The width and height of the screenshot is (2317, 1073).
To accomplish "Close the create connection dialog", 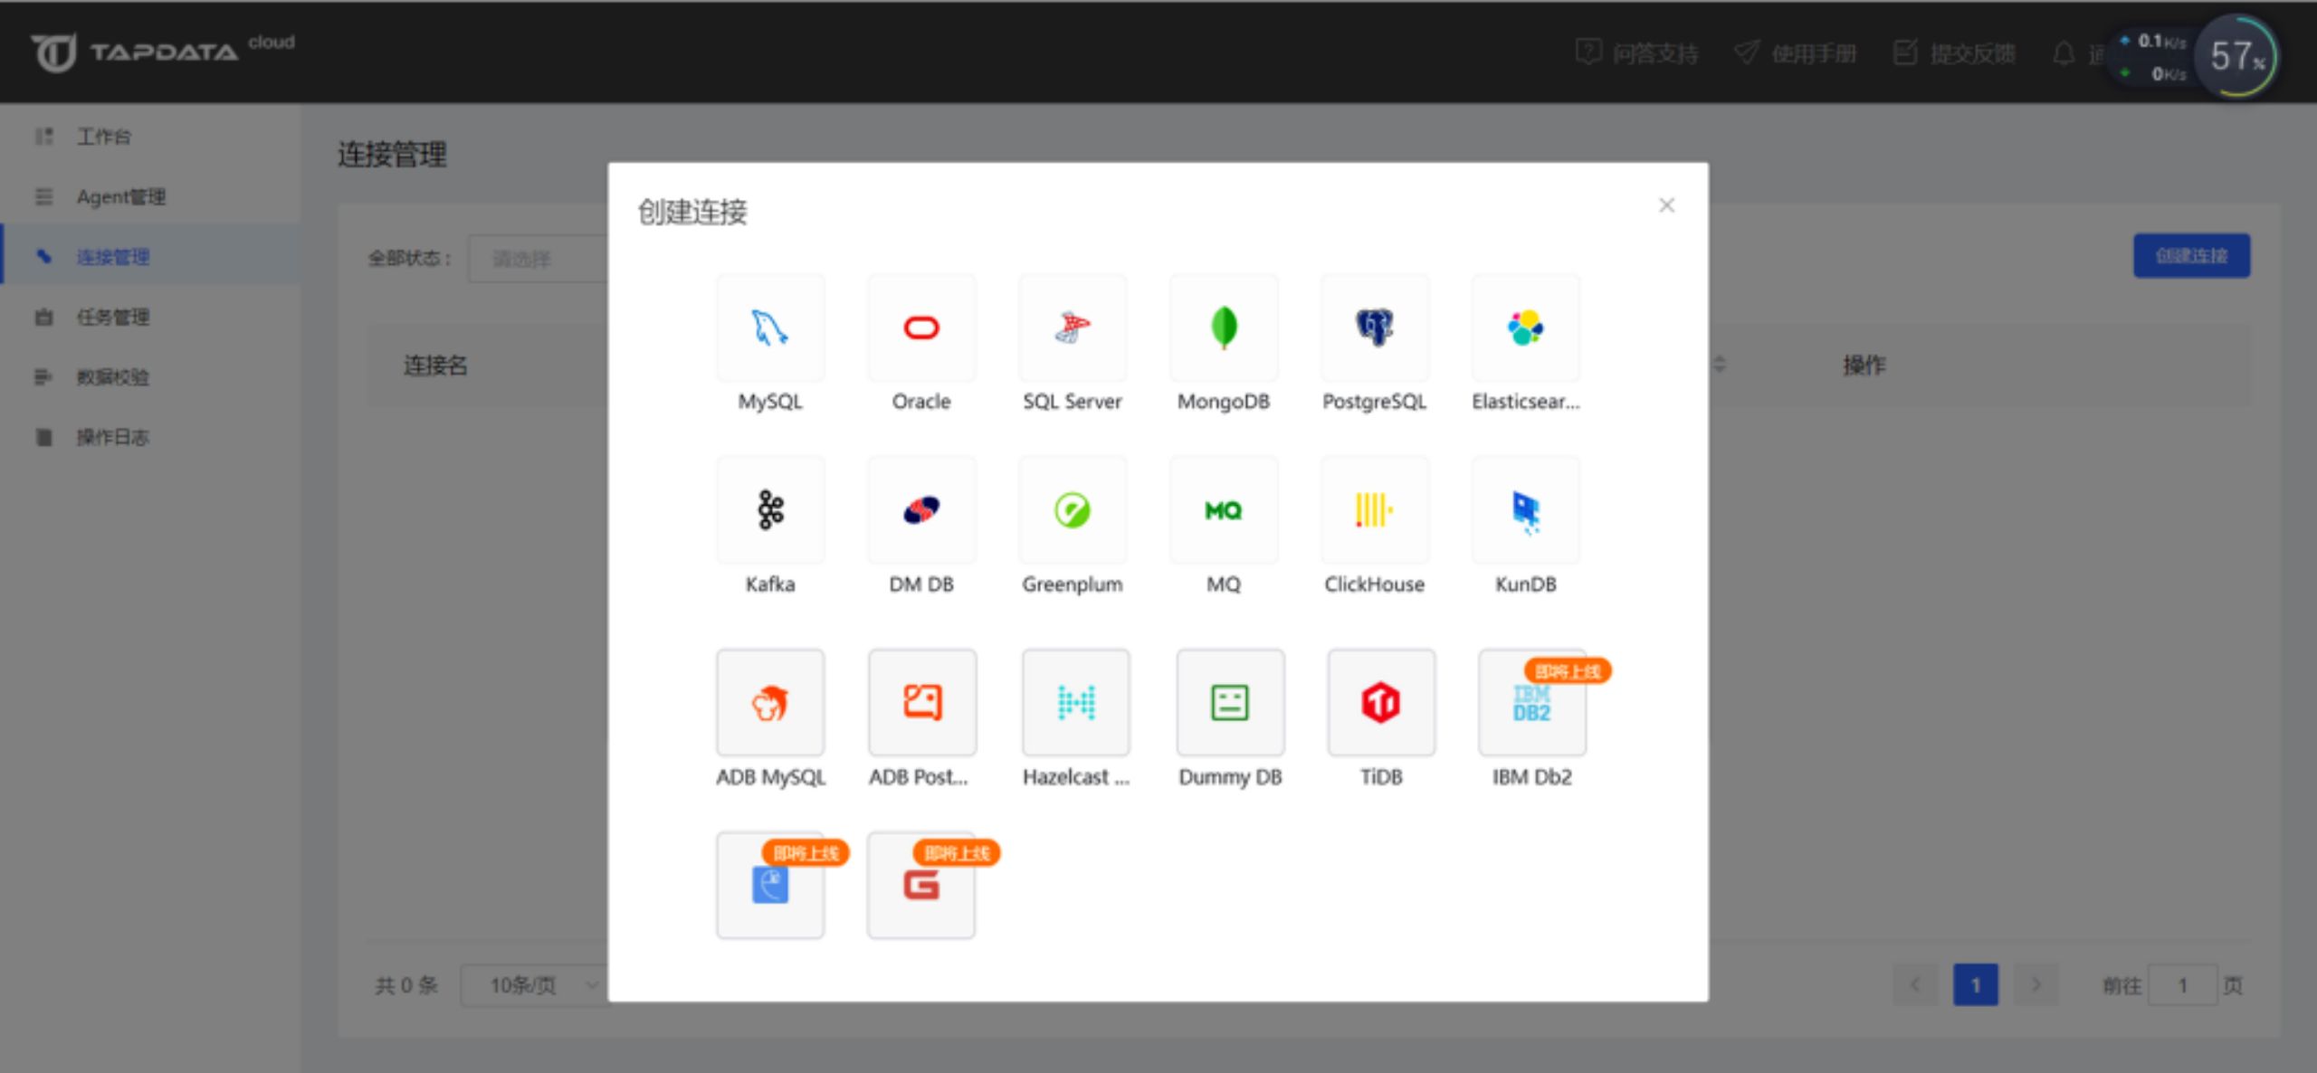I will tap(1666, 205).
